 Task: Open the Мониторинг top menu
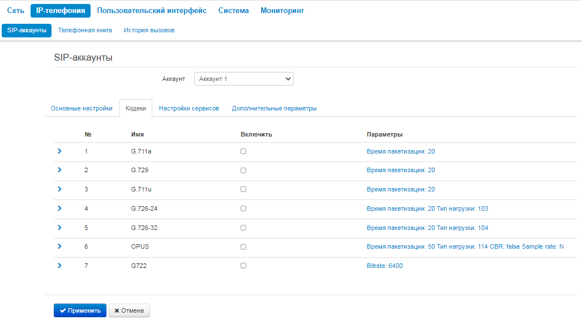(x=283, y=11)
